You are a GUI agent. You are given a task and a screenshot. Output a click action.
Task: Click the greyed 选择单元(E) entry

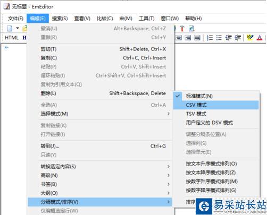coord(216,152)
